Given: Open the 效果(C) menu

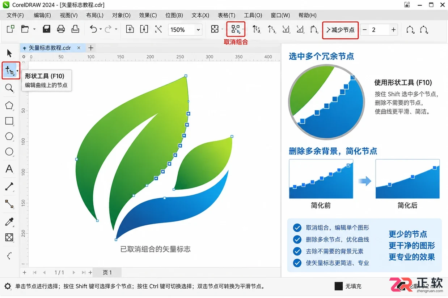Looking at the screenshot, I should (x=148, y=15).
